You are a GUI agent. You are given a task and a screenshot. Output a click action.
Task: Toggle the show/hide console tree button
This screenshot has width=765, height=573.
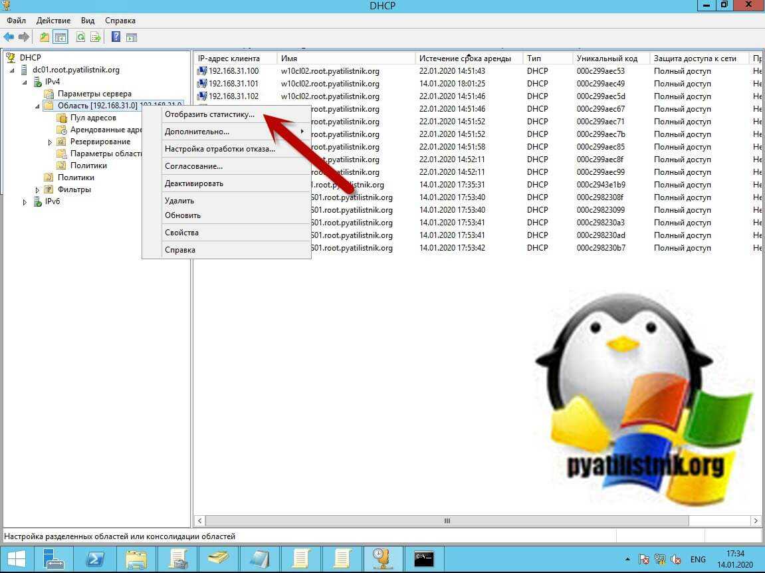[x=60, y=37]
